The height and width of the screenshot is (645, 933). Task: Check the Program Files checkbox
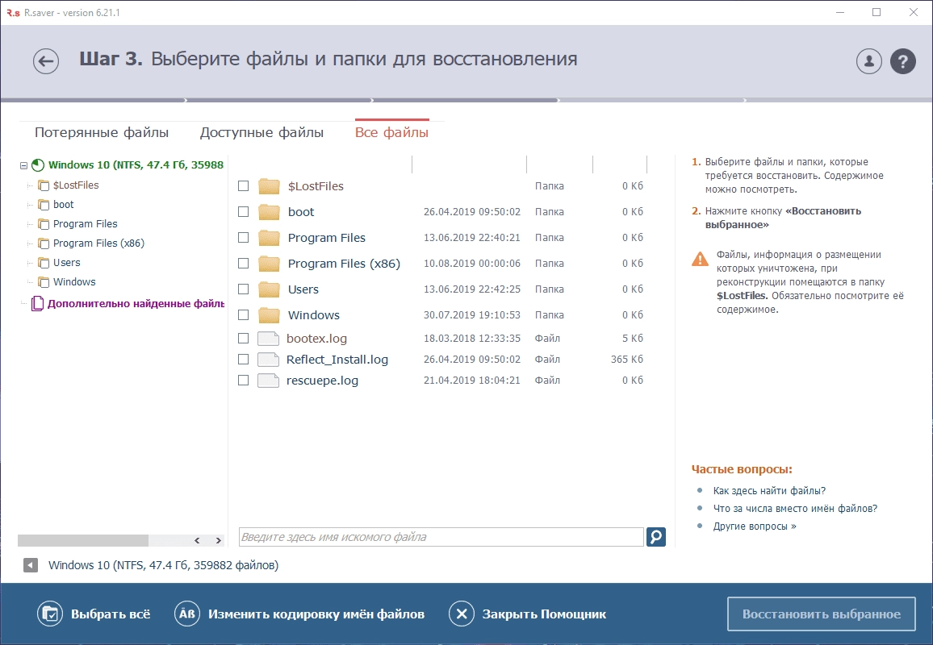(x=244, y=238)
